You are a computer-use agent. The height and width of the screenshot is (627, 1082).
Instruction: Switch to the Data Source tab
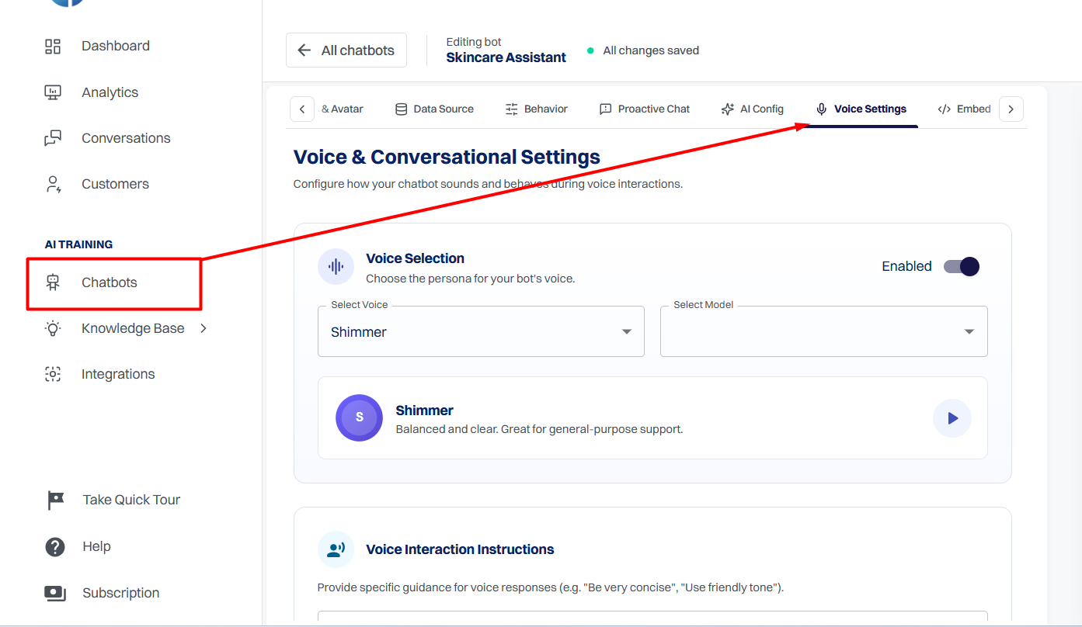[x=434, y=109]
